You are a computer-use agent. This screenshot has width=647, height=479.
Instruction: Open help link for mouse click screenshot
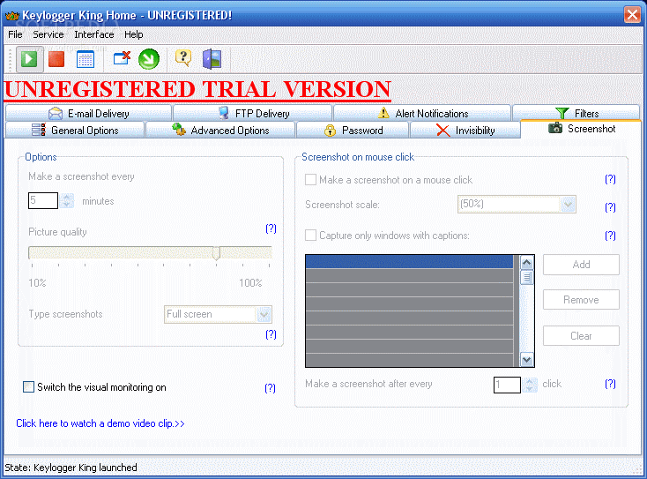pyautogui.click(x=610, y=179)
